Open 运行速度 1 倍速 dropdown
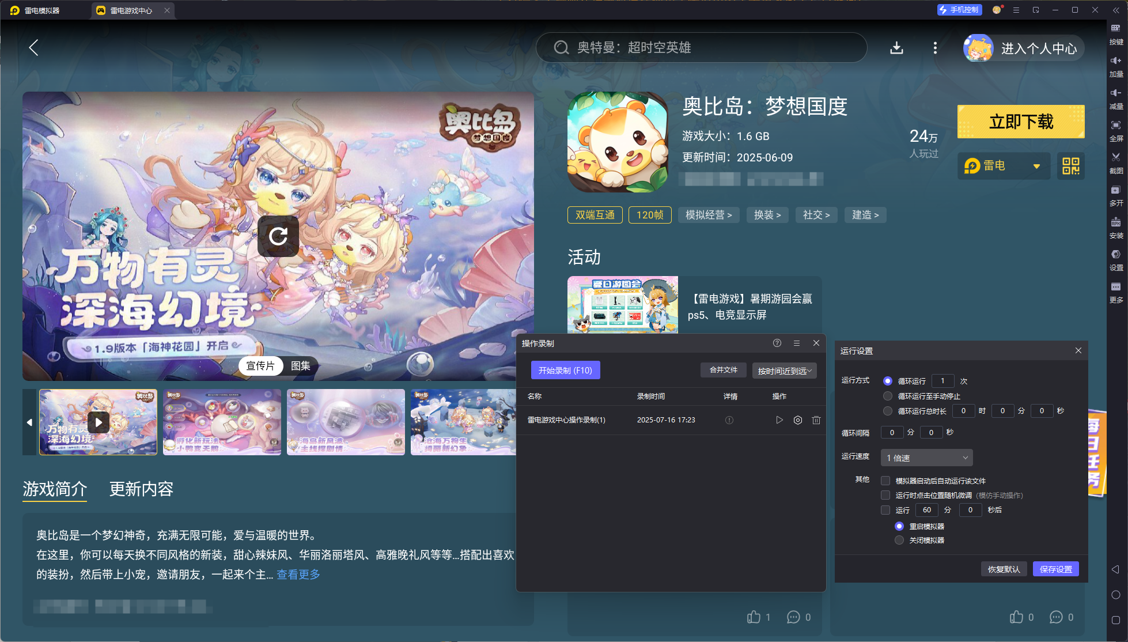Screen dimensions: 1128x642 click(926, 458)
